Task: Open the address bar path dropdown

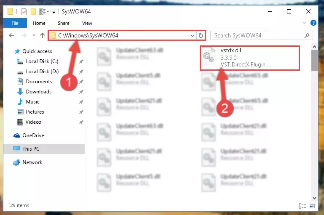Action: [x=193, y=35]
